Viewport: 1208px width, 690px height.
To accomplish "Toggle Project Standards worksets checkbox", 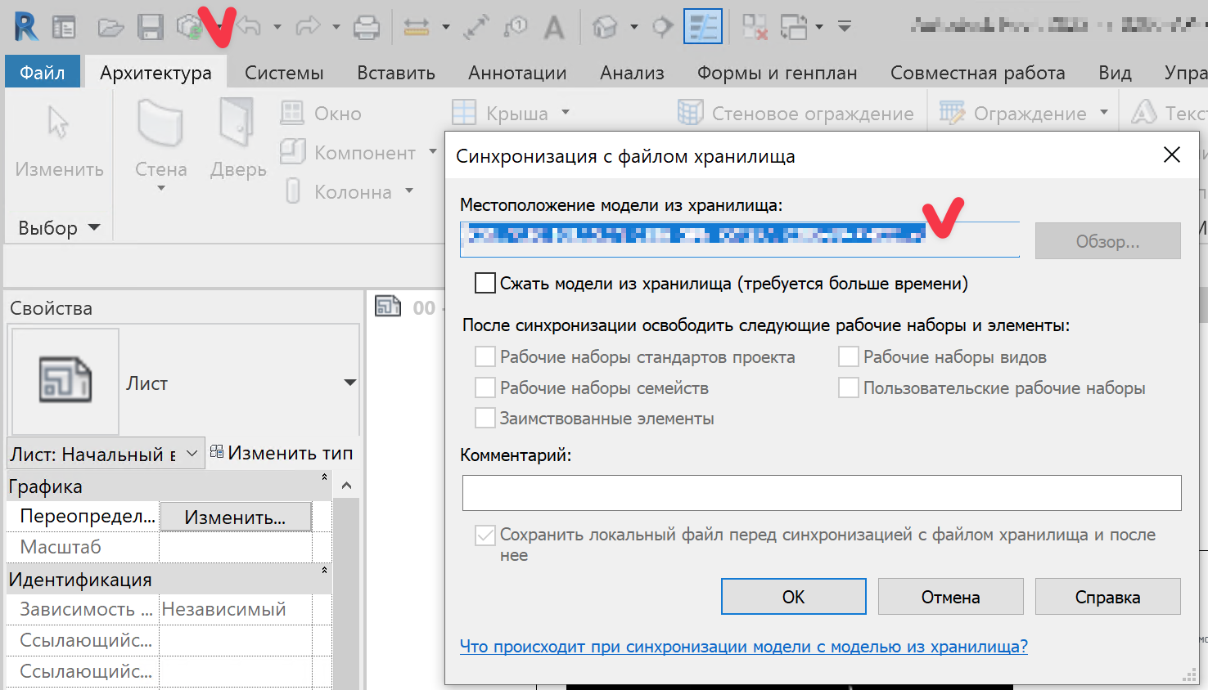I will tap(485, 356).
